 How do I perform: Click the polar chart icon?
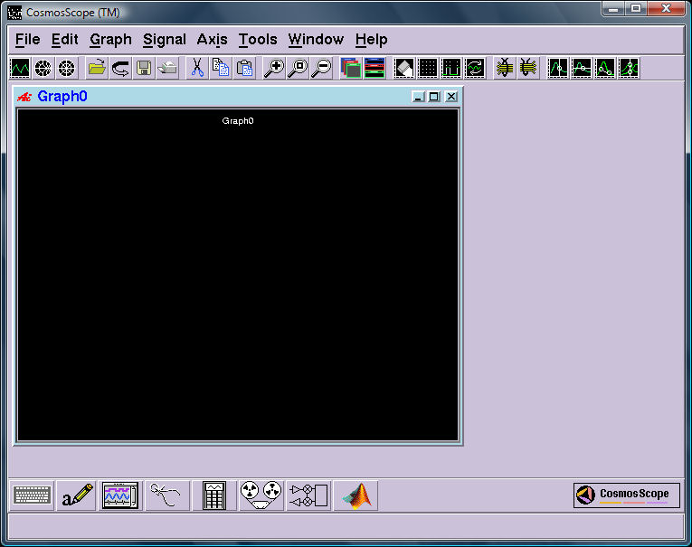click(43, 68)
